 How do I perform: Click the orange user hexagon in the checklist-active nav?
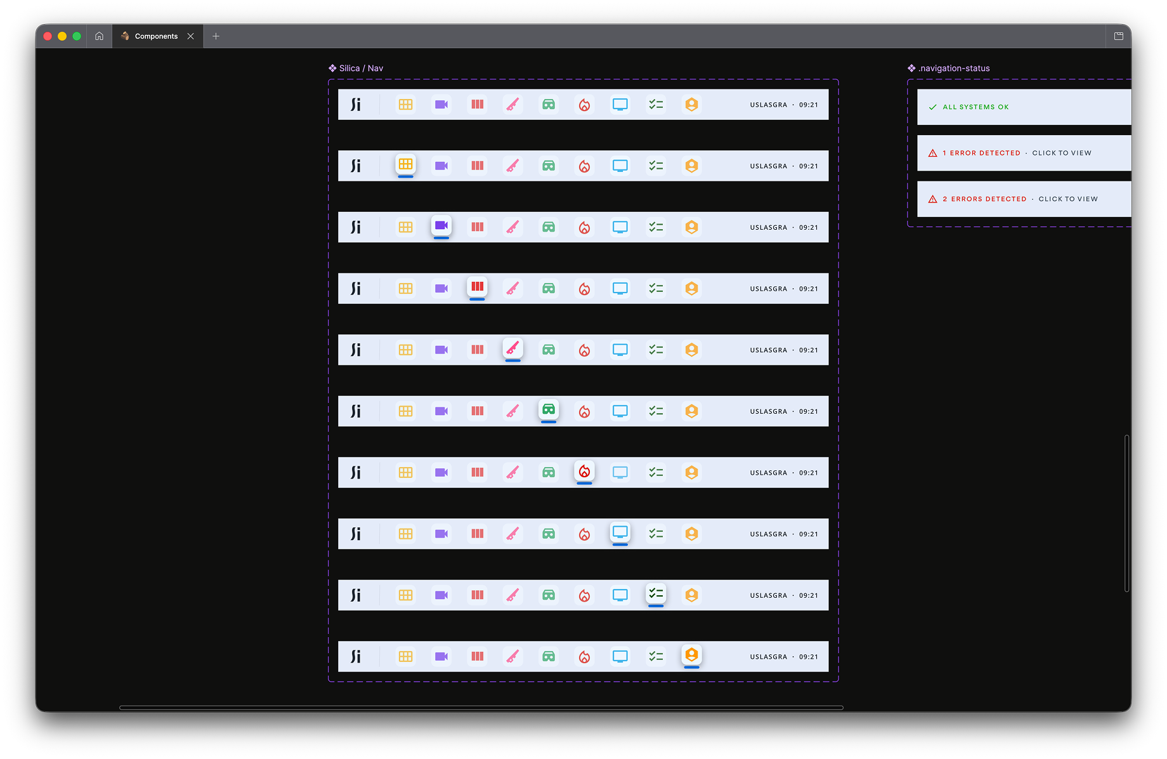pos(692,595)
